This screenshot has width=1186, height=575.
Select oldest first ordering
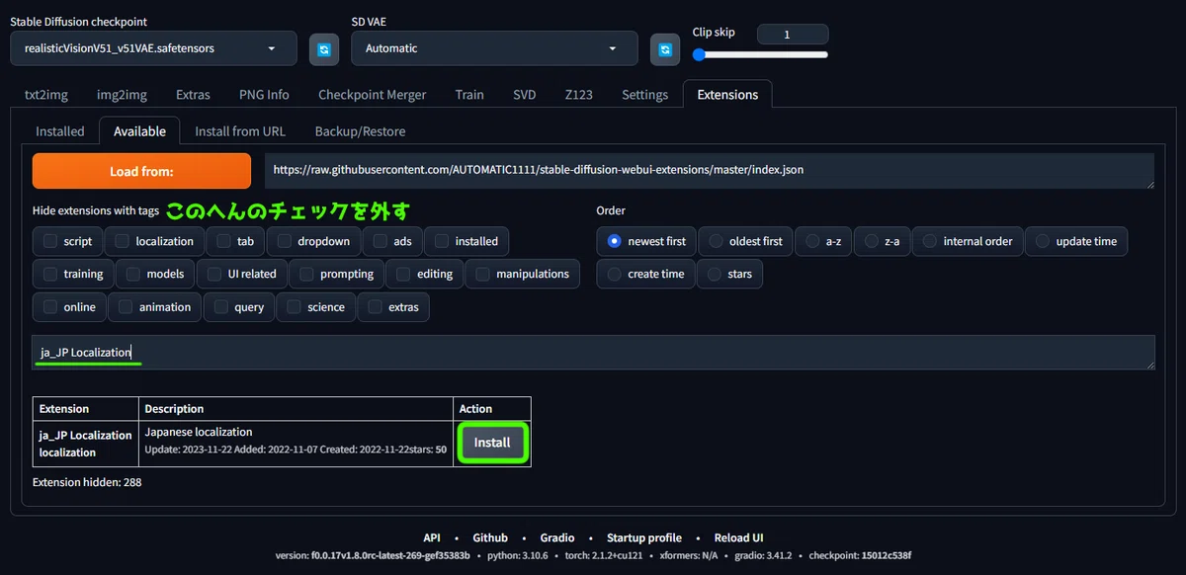click(716, 241)
